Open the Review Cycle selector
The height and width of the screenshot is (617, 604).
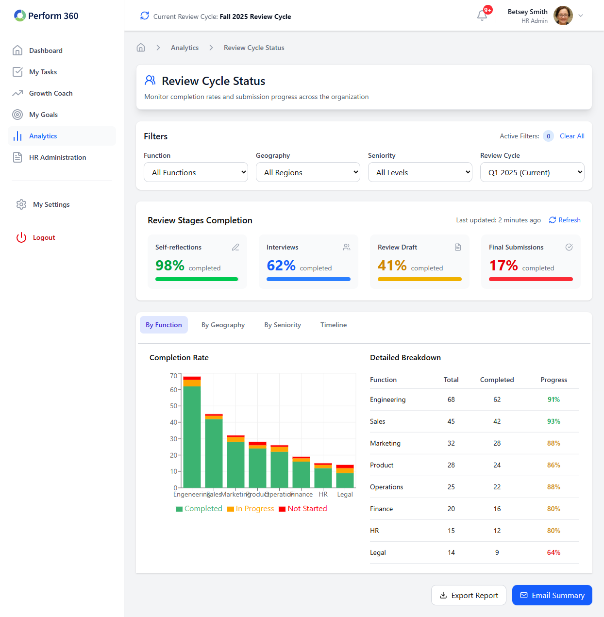tap(532, 172)
